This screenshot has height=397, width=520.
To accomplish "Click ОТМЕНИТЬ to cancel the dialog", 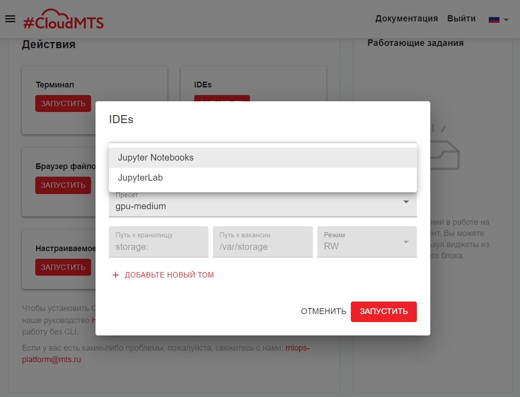I will click(x=323, y=311).
